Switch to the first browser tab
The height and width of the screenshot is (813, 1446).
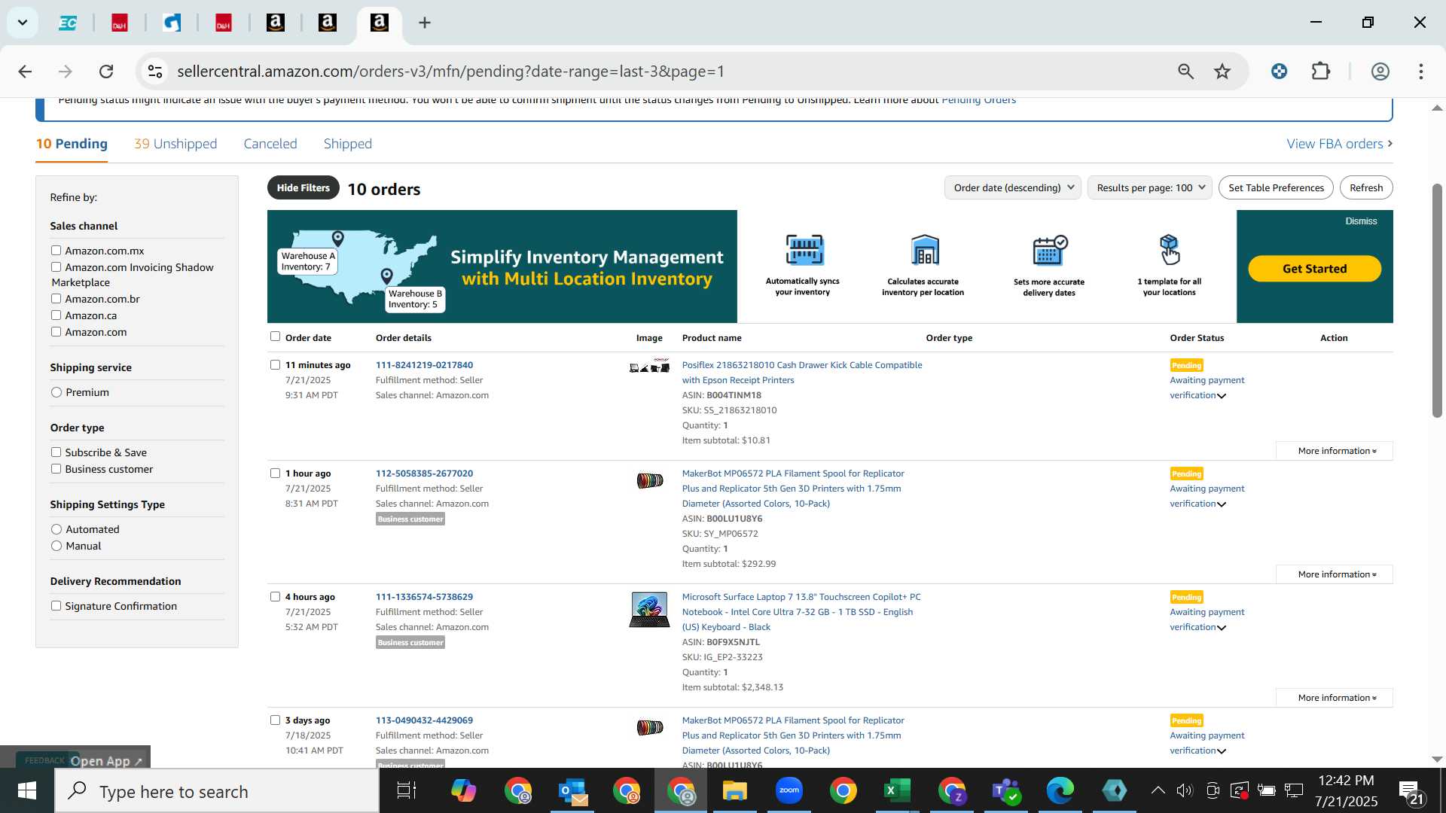(68, 23)
